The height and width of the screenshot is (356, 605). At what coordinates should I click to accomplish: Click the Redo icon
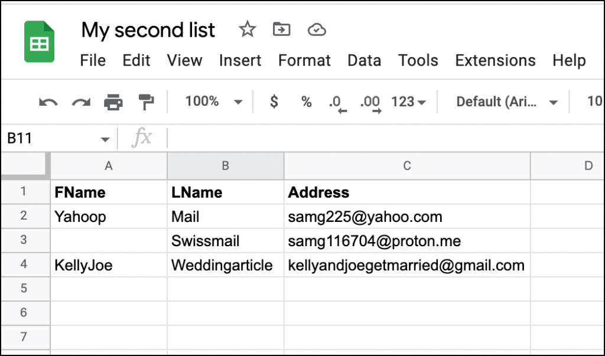(80, 102)
